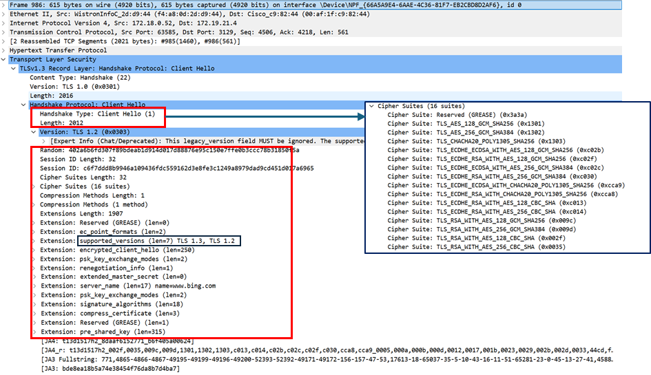Select TLS_RSA_WITH_AES_128_GCM_SHA256 (0x009c)

point(482,221)
